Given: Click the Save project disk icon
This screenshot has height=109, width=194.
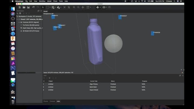Looking at the screenshot, I should coord(28,7).
